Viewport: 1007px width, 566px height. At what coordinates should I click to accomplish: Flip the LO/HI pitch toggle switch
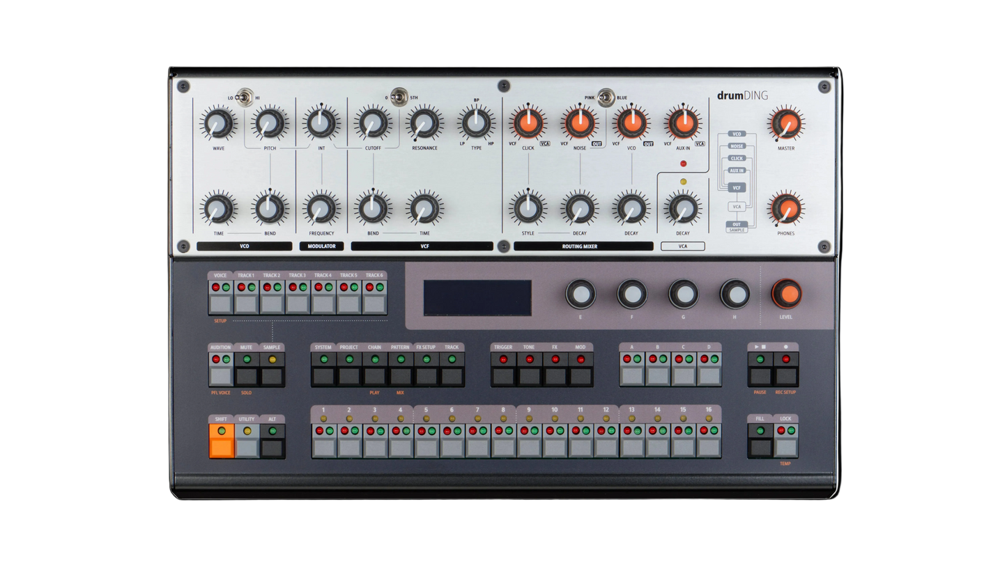245,97
